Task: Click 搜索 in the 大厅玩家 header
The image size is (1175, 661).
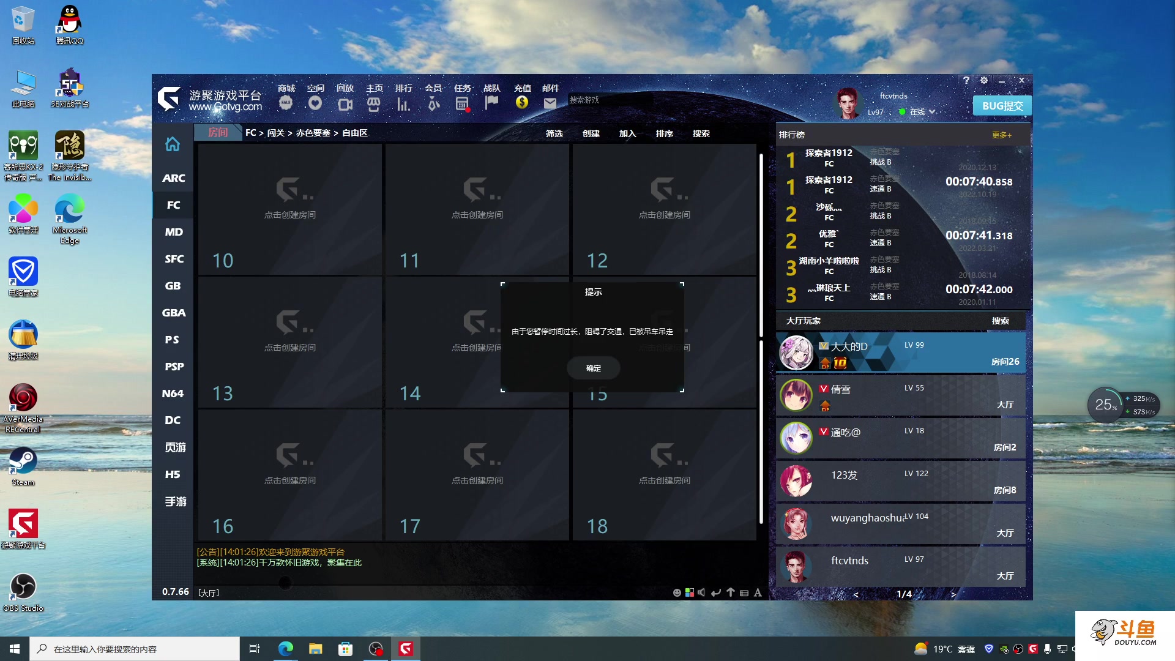Action: click(x=1001, y=321)
